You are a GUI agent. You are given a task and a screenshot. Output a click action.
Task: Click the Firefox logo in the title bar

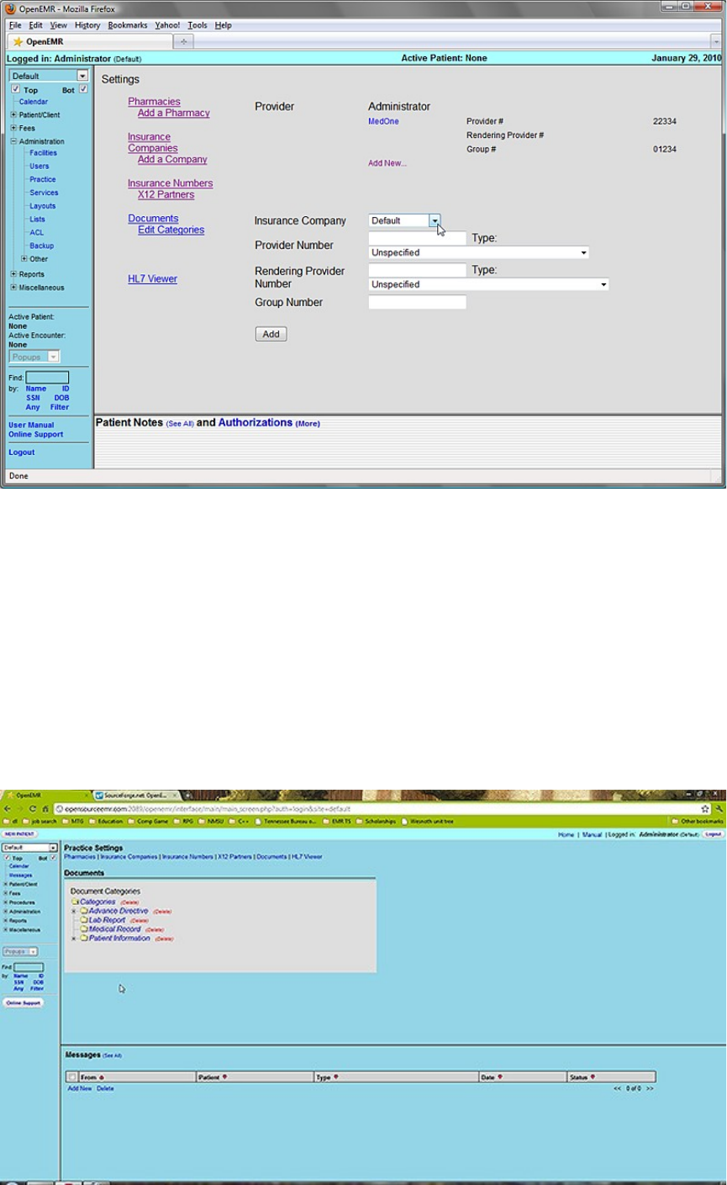(x=11, y=8)
